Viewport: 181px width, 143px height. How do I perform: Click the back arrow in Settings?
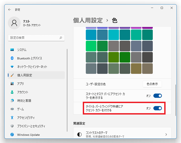coord(10,10)
